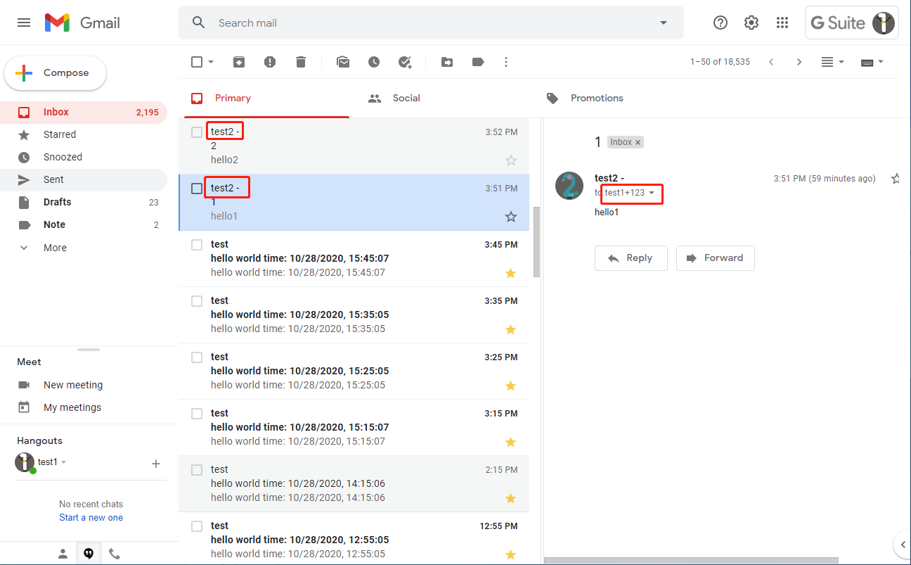Screen dimensions: 911x565
Task: Start a New meeting in Meet
Action: [73, 385]
